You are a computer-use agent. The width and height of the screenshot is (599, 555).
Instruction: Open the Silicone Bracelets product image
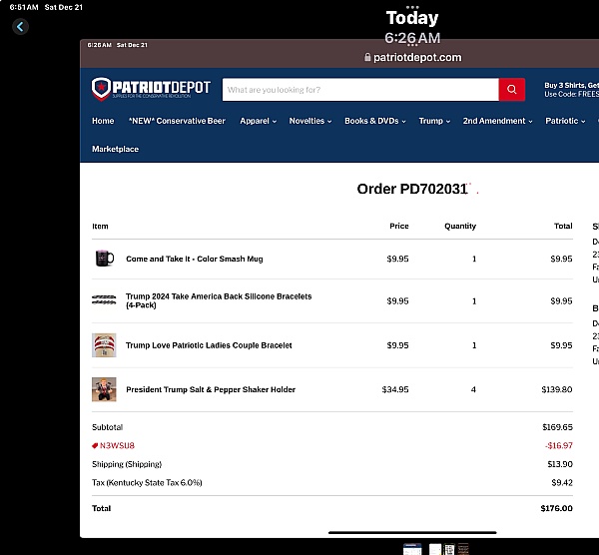(x=104, y=299)
